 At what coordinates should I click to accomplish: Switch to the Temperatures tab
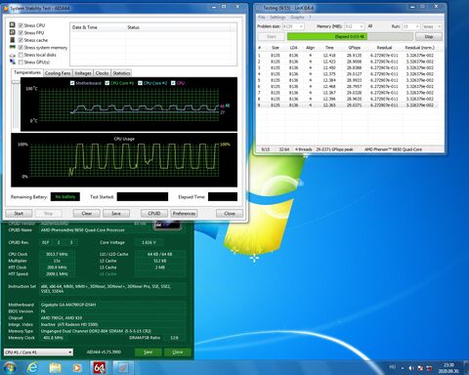(x=27, y=72)
